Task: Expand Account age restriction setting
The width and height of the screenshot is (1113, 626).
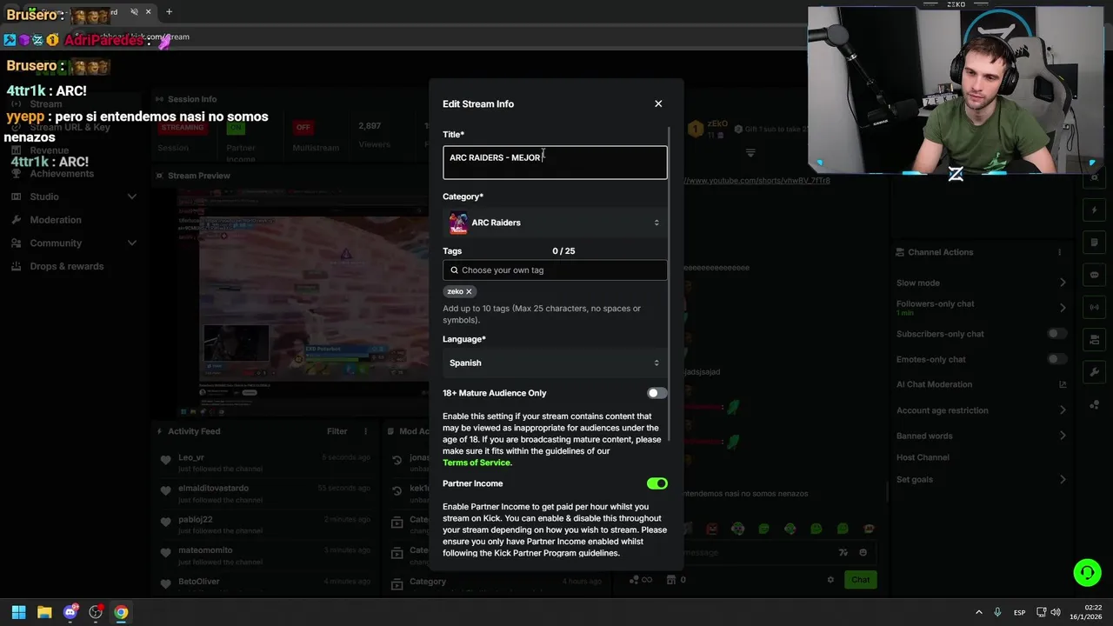Action: 1063,410
